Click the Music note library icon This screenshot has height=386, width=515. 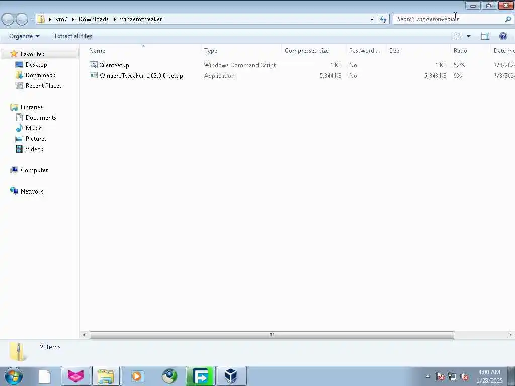pos(19,128)
